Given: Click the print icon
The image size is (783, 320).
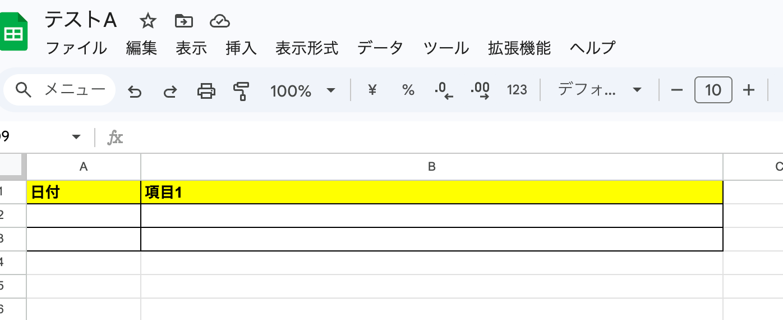Looking at the screenshot, I should 206,90.
